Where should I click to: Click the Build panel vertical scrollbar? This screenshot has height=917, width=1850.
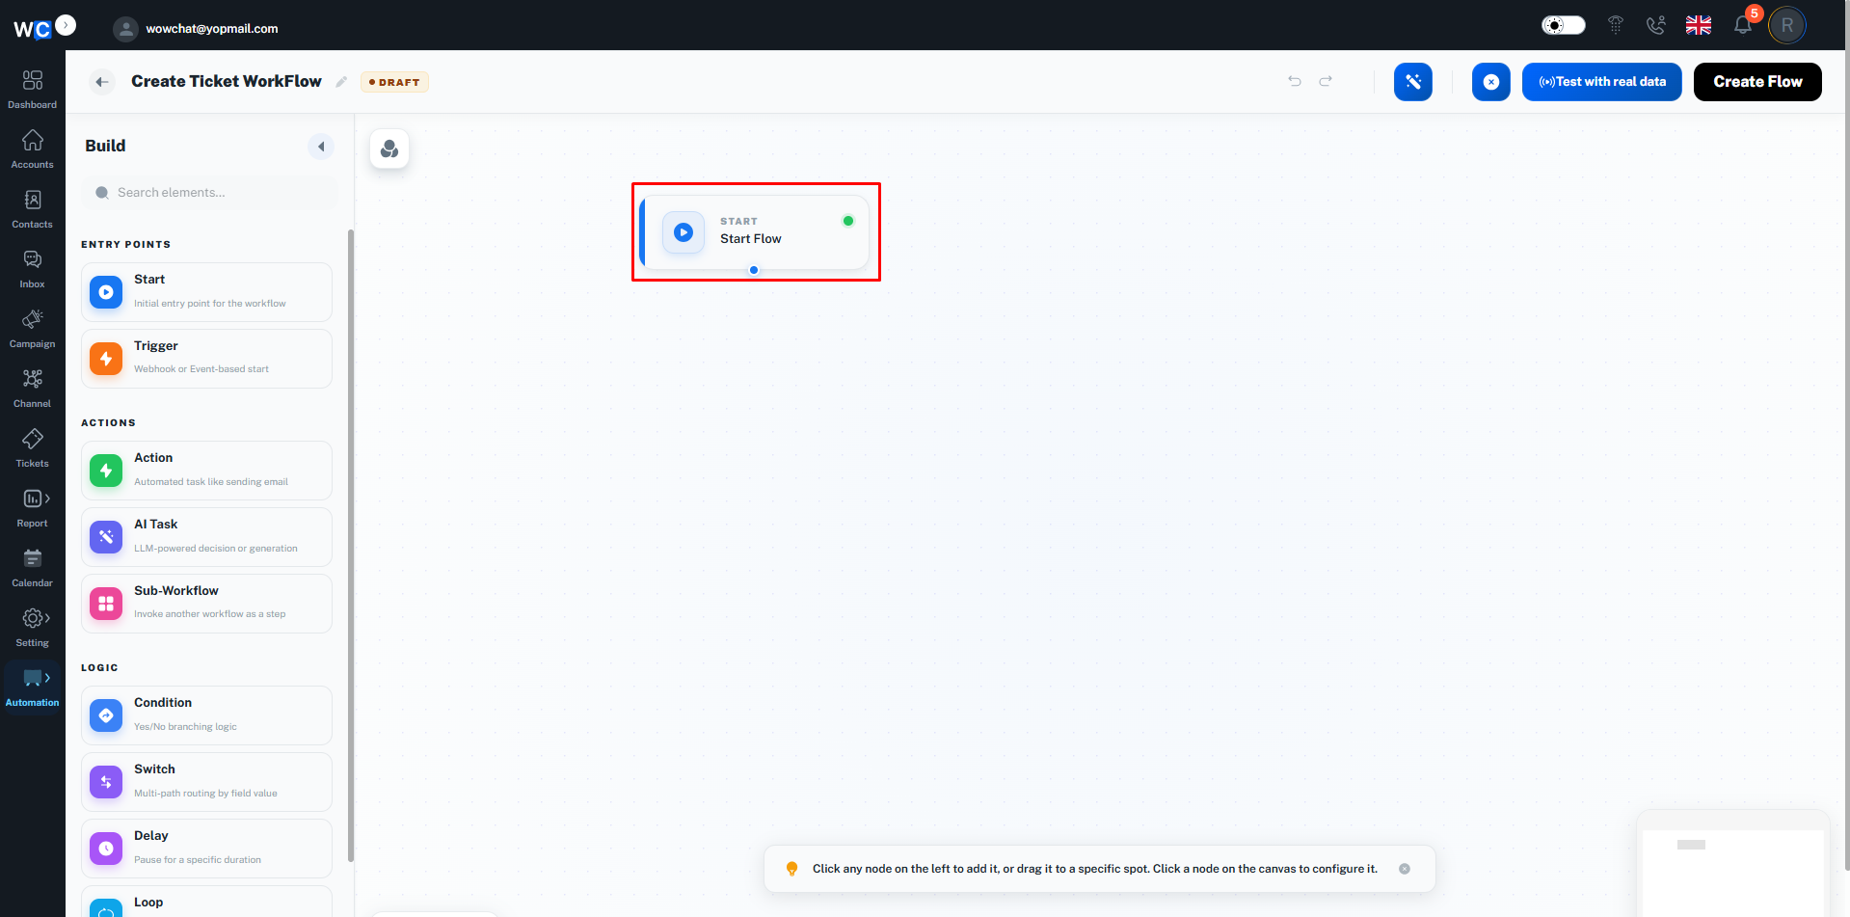351,545
